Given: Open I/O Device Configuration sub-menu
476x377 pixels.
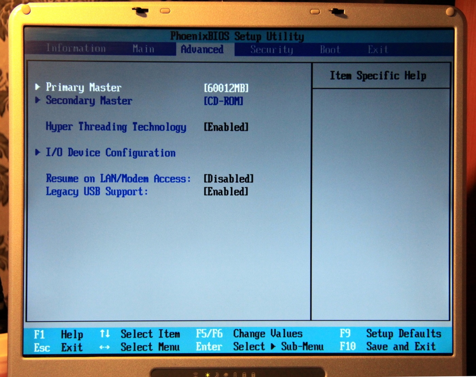Looking at the screenshot, I should coord(111,153).
